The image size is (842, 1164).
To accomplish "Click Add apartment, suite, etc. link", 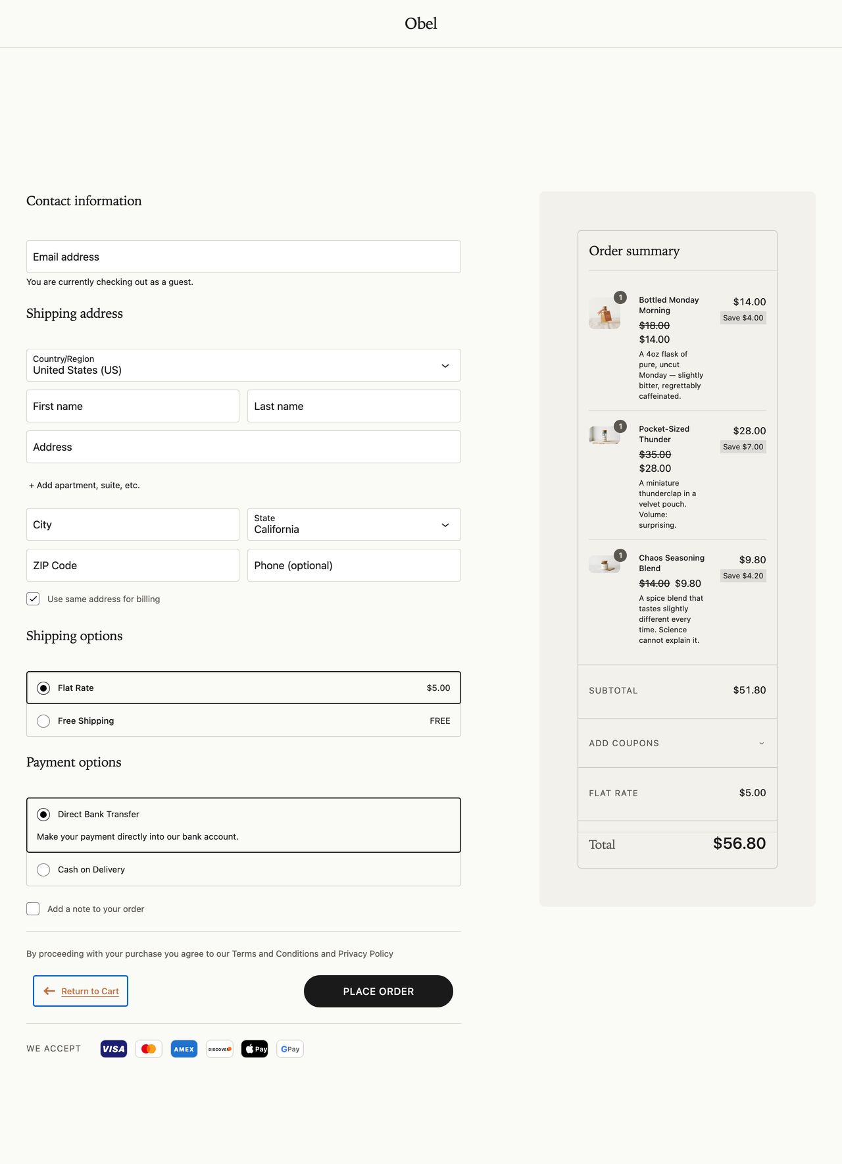I will pos(84,485).
